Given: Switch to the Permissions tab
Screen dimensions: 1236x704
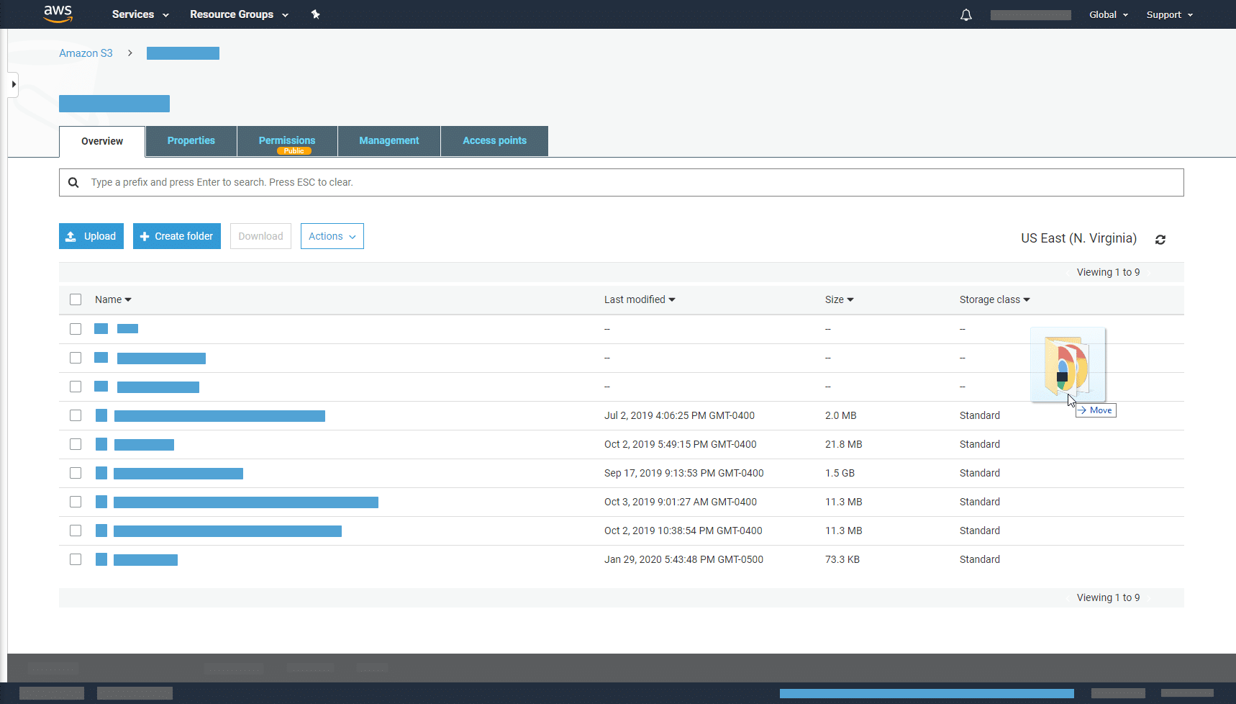Looking at the screenshot, I should 286,141.
